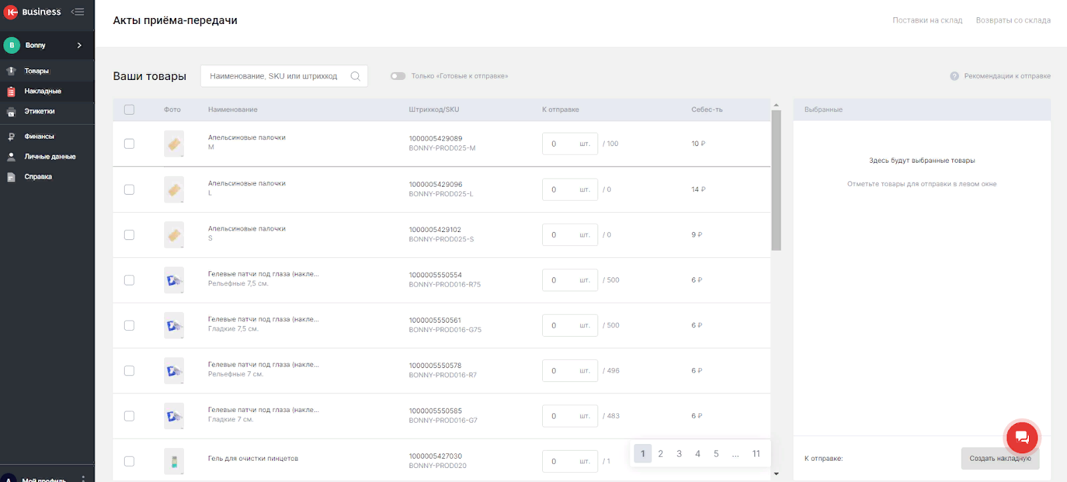Click the Товары icon in sidebar
Image resolution: width=1067 pixels, height=482 pixels.
11,71
